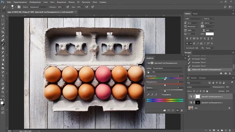
Task: Select the Rectangular Marquee tool
Action: tap(3, 20)
